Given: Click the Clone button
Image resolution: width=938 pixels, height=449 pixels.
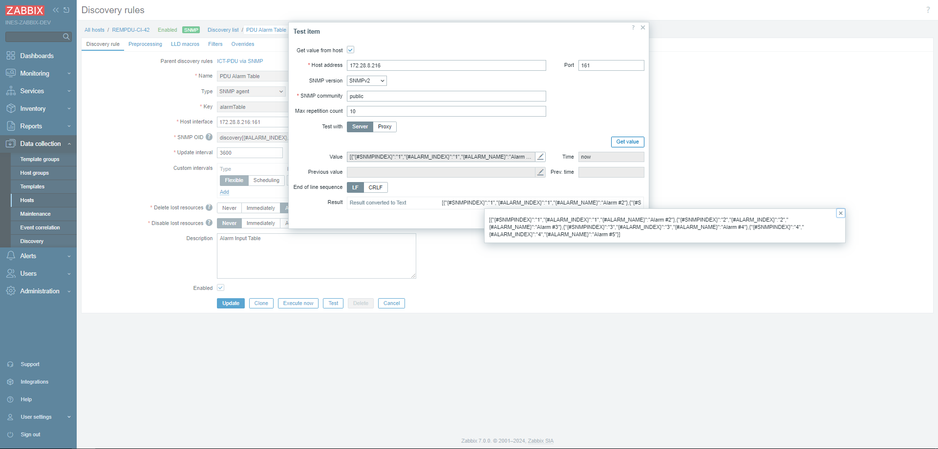Looking at the screenshot, I should 261,304.
